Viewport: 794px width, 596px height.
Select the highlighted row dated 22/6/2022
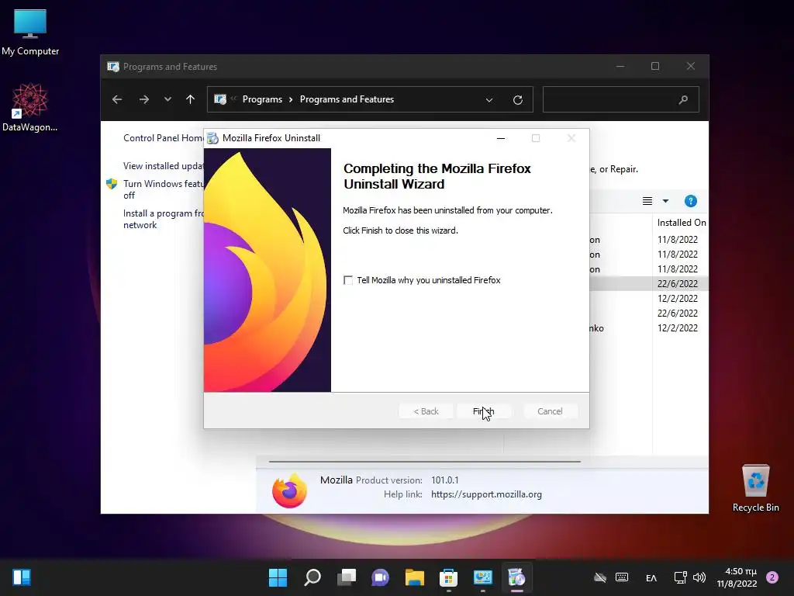click(x=649, y=284)
